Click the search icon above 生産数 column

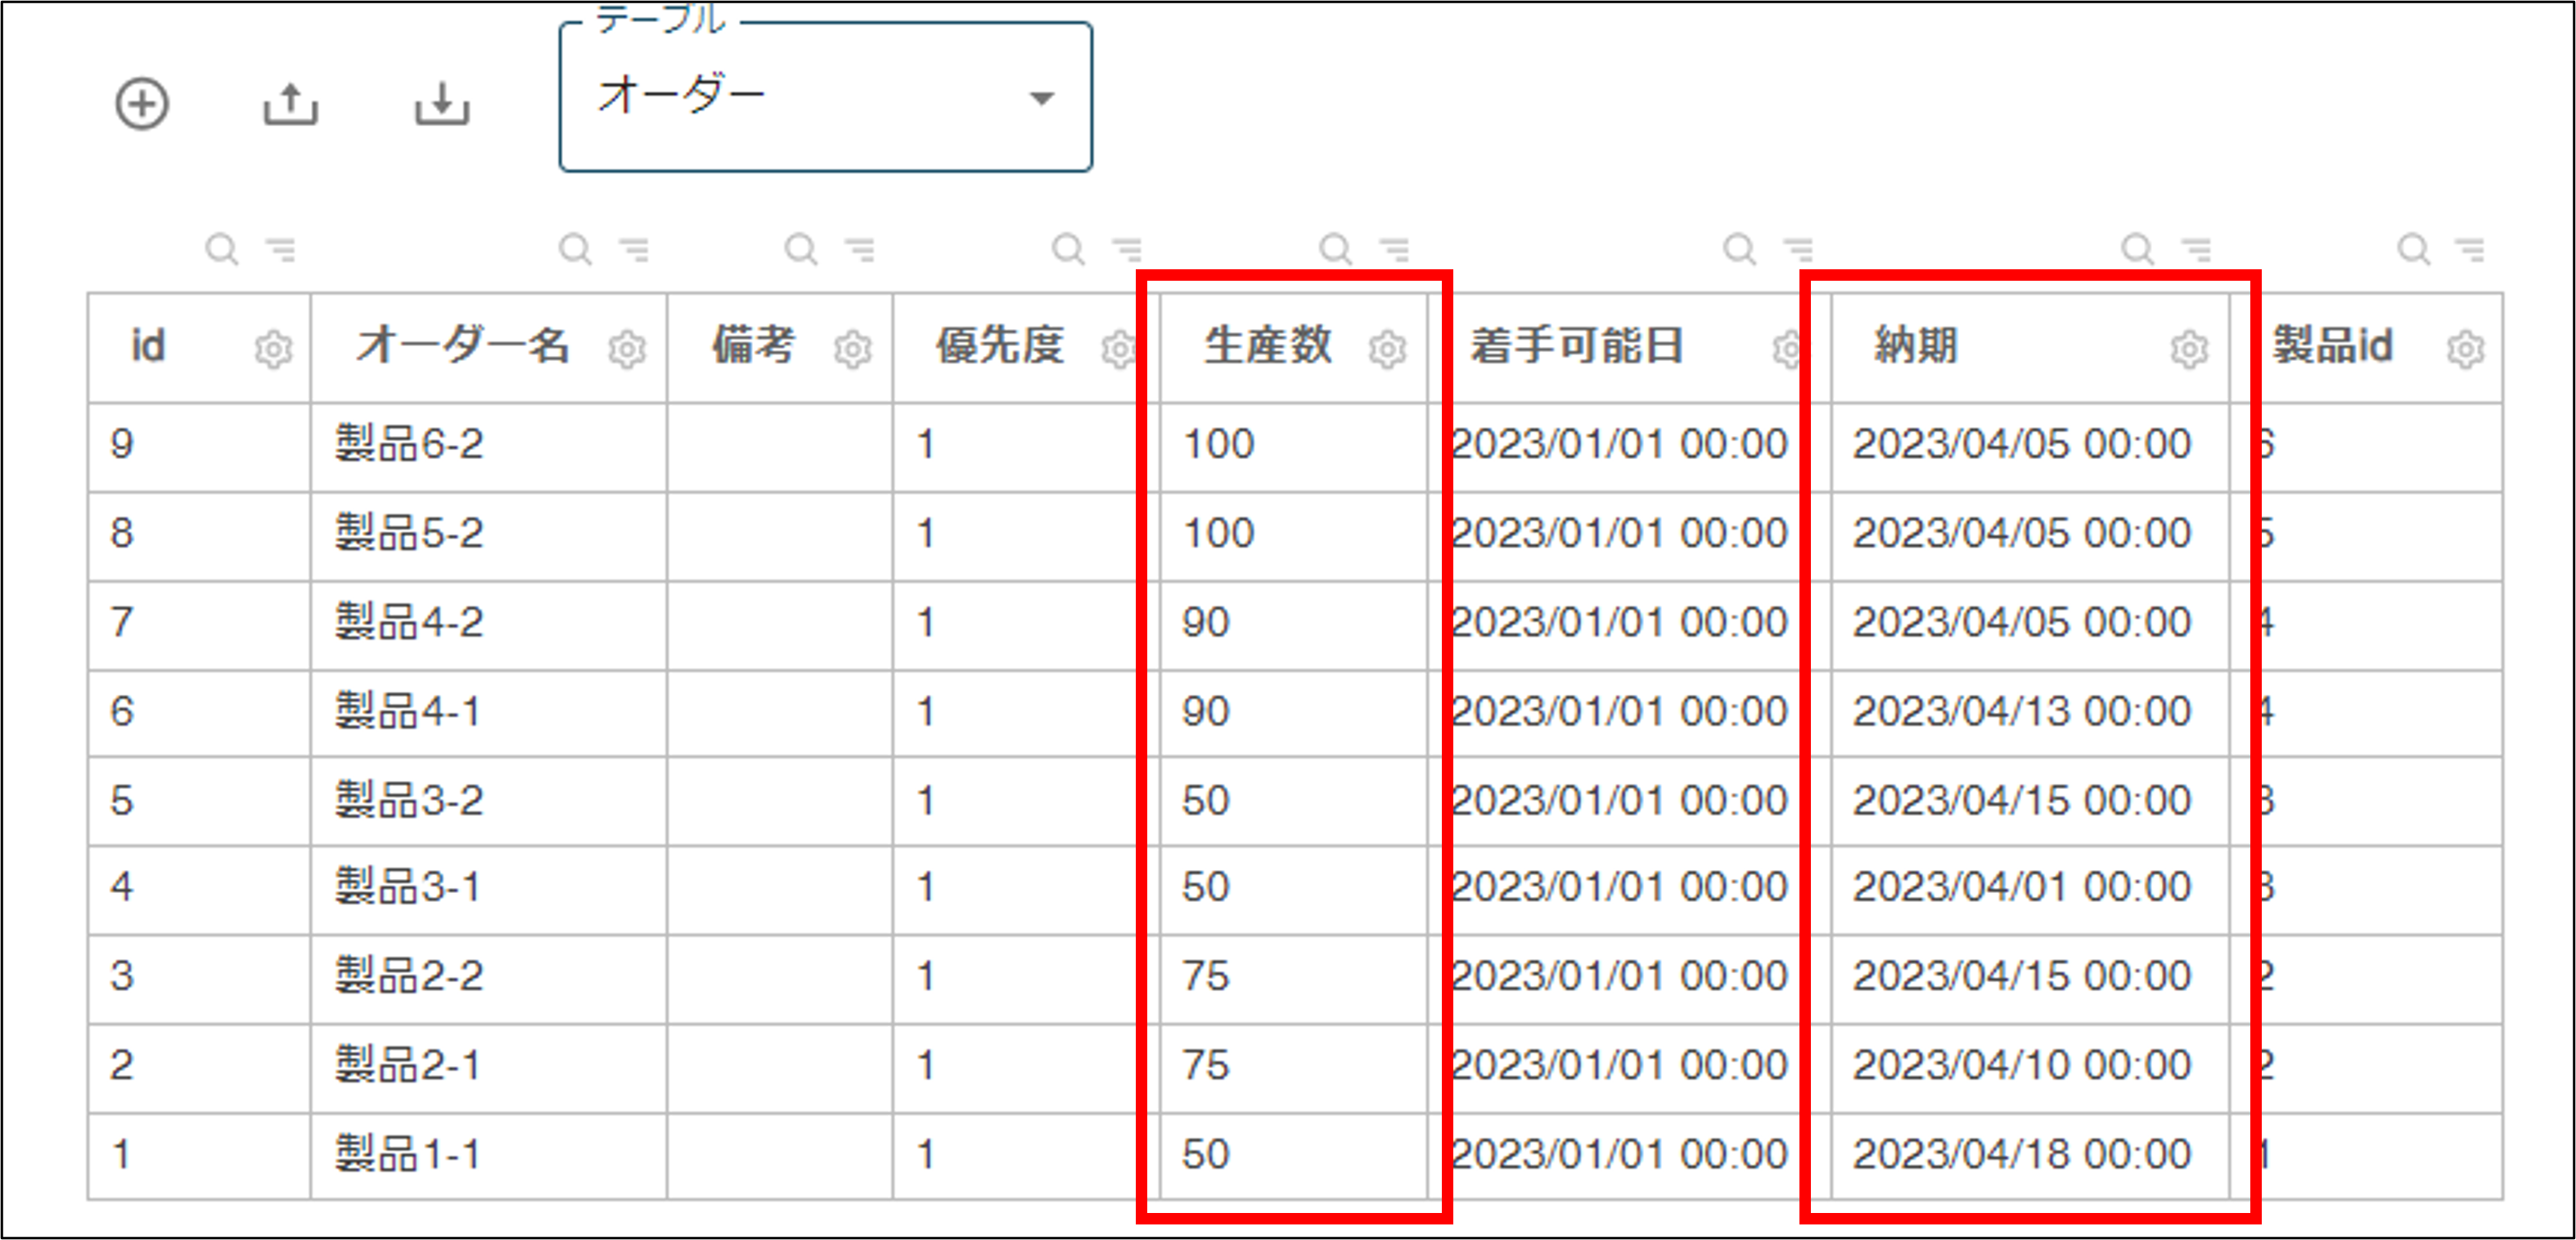click(1336, 249)
